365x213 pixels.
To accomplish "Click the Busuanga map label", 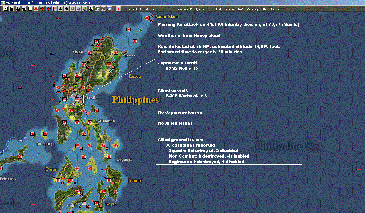I will [45, 144].
